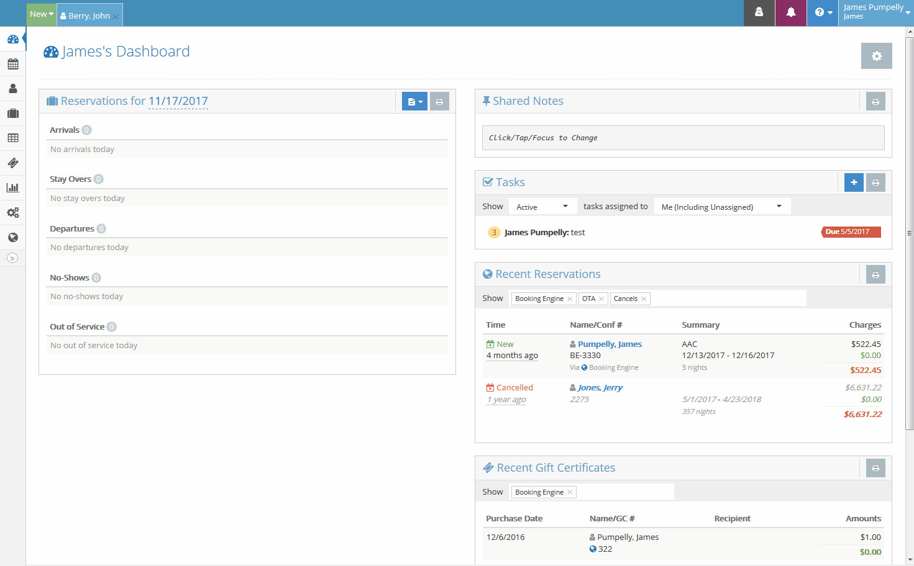Open the Active task status dropdown
Viewport: 914px width, 566px height.
pyautogui.click(x=542, y=207)
